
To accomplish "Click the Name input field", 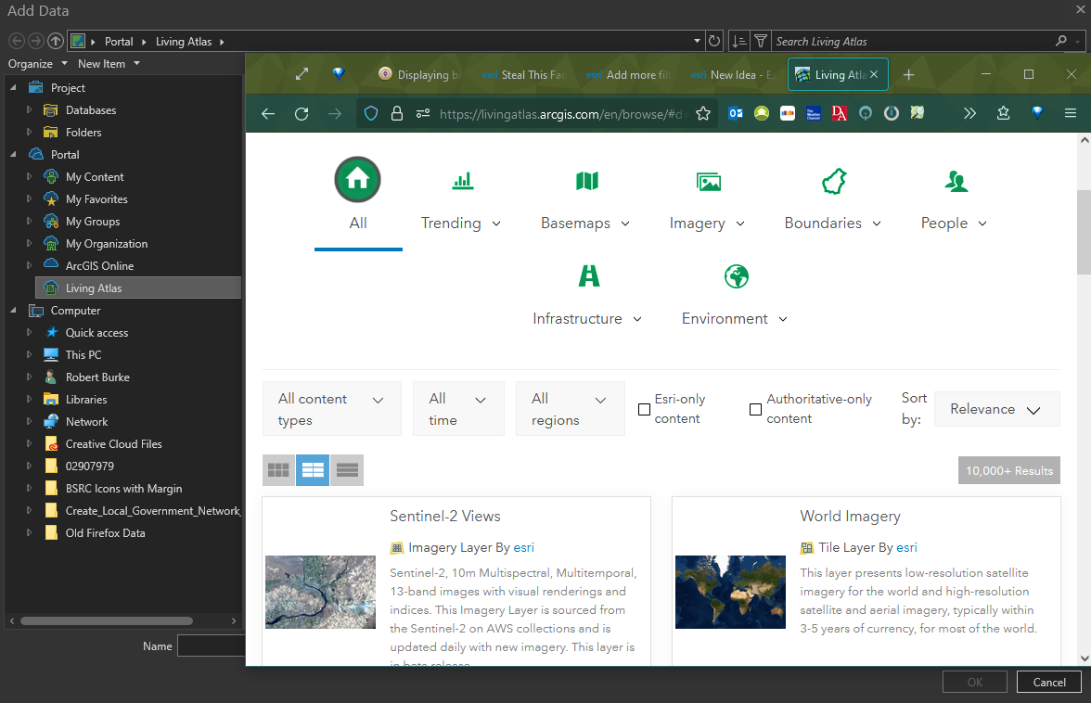I will tap(211, 646).
